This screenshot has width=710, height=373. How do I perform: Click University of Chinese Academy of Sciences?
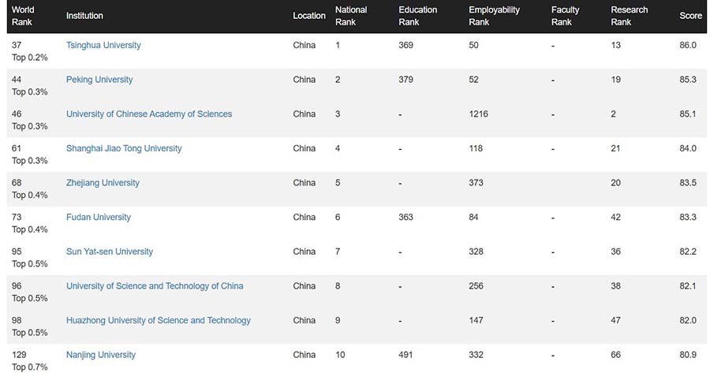click(x=149, y=114)
